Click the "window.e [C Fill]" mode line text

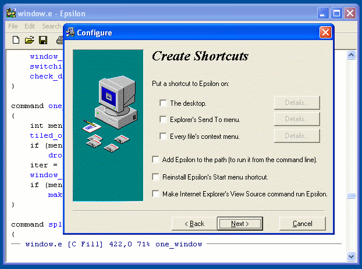[64, 244]
